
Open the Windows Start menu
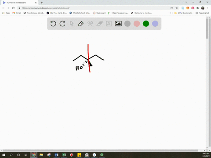4,155
